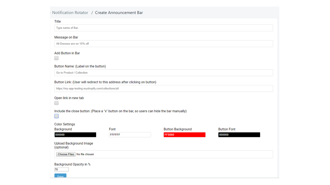Select the Create Announcement Bar breadcrumb item
The width and height of the screenshot is (330, 185).
click(119, 12)
